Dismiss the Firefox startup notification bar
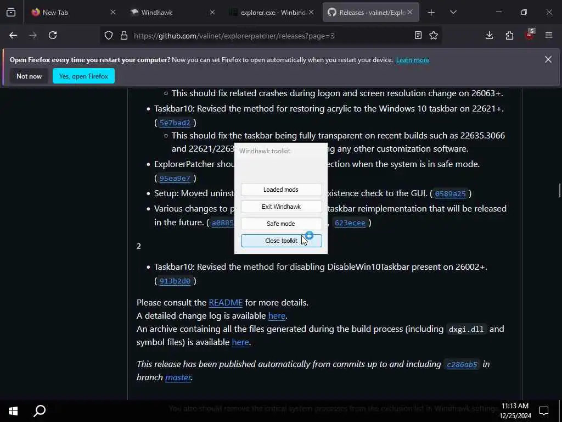Viewport: 562px width, 422px height. 548,59
